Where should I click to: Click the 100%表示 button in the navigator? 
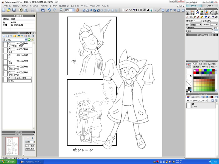click(30, 149)
